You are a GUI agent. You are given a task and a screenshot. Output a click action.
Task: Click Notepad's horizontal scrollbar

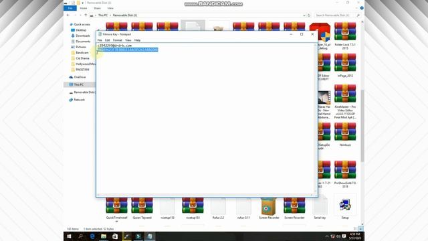coord(205,195)
